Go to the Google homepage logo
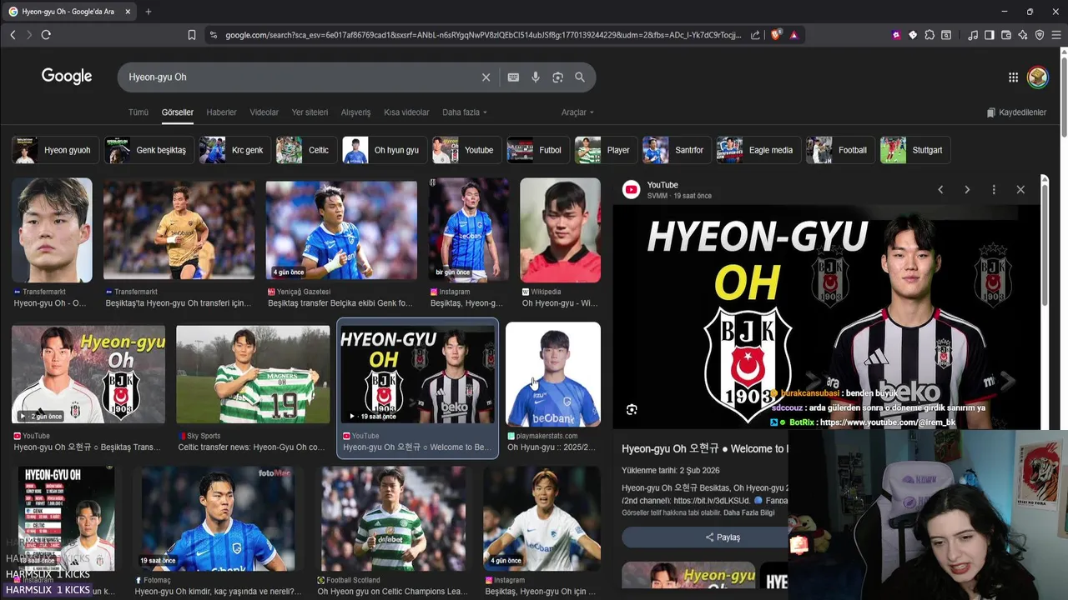1068x600 pixels. pos(67,77)
